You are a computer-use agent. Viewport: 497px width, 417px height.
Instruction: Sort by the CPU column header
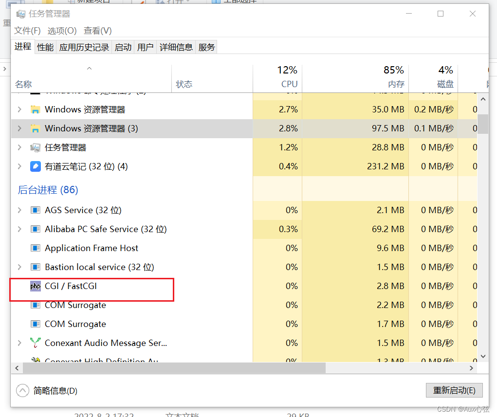pyautogui.click(x=277, y=79)
